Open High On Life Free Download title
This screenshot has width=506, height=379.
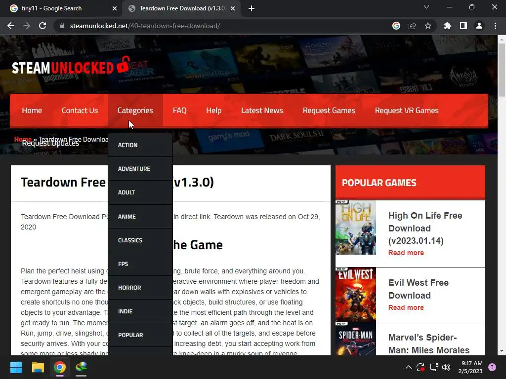click(425, 228)
